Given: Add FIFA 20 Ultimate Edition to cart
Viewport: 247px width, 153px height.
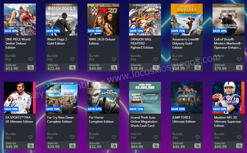Looking at the screenshot, I should [31, 146].
